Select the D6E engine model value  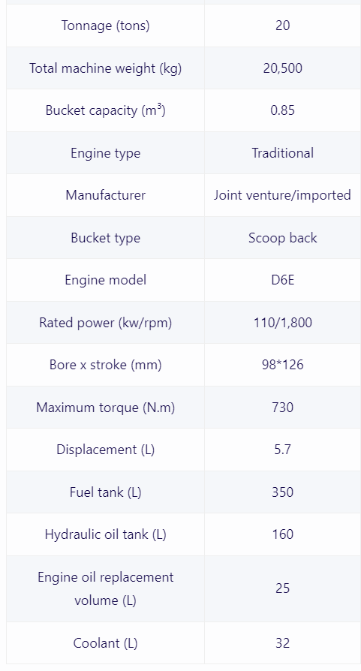[x=282, y=280]
